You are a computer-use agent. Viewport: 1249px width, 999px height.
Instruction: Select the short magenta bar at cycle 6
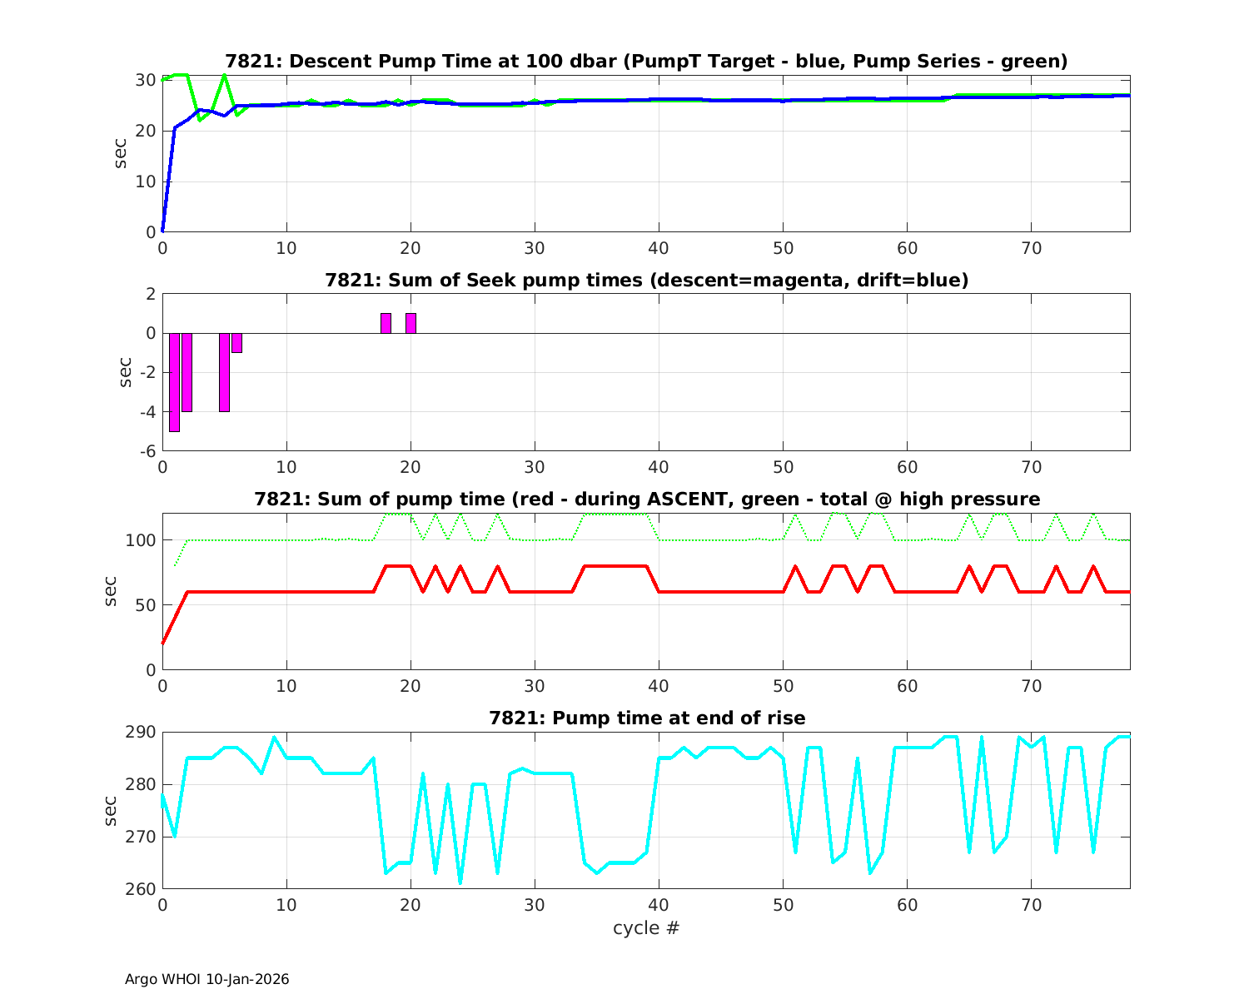(236, 343)
